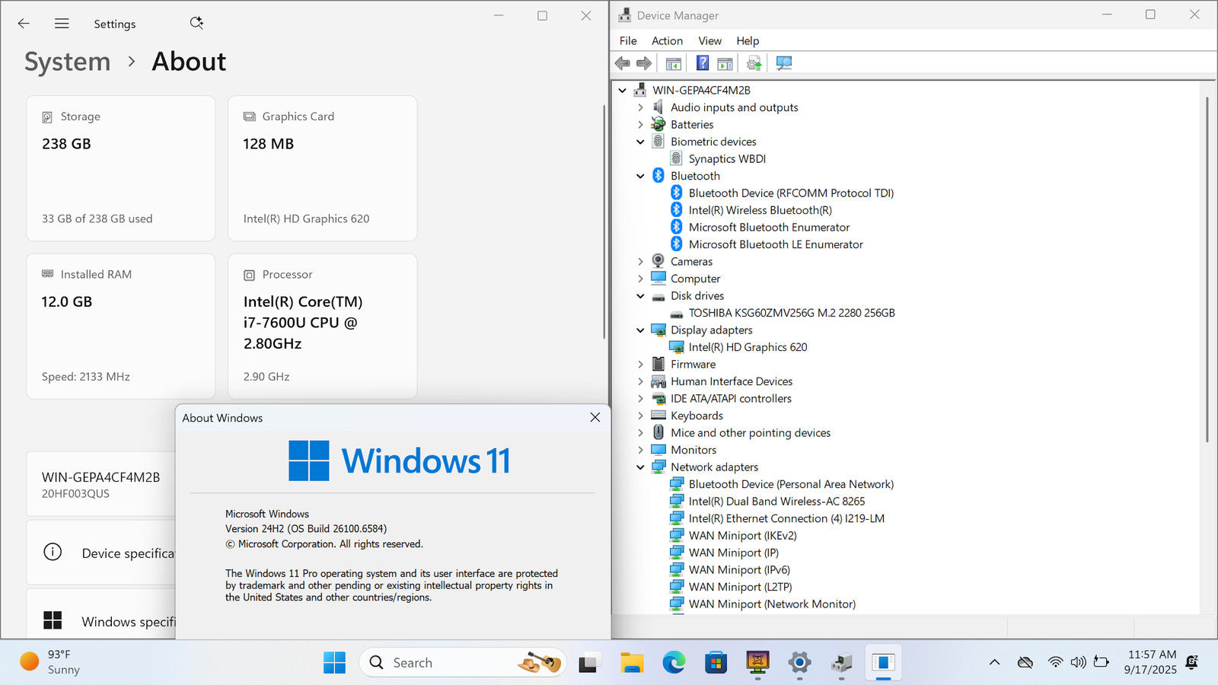Open the View menu in Device Manager

pyautogui.click(x=709, y=41)
